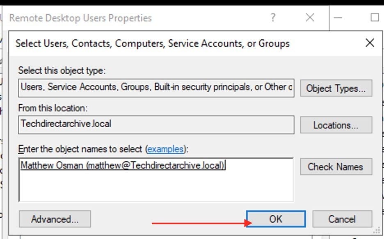Click the resolved Matthew Osman name entry
384x239 pixels.
[123, 165]
